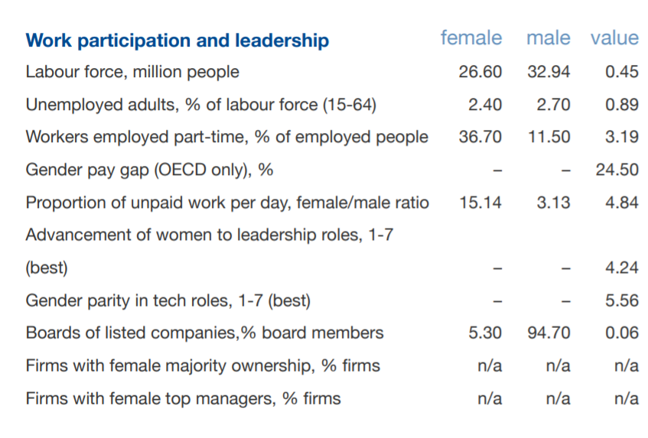Image resolution: width=648 pixels, height=438 pixels.
Task: Click 'Firms with female majority ownership' label
Action: pos(203,365)
